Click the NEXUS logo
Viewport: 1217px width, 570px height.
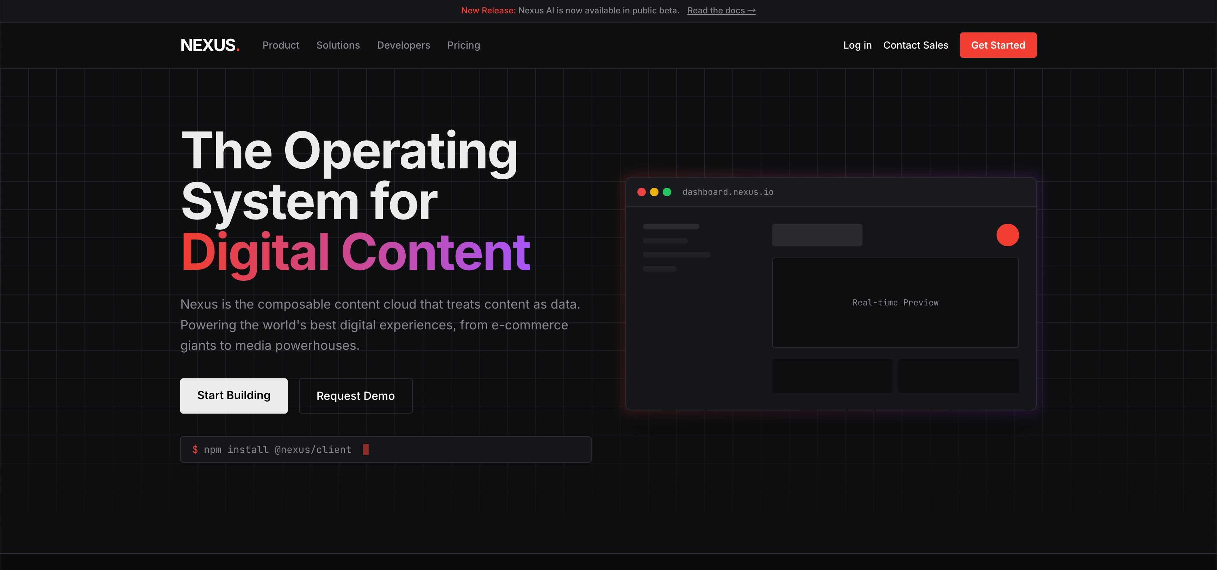coord(209,45)
